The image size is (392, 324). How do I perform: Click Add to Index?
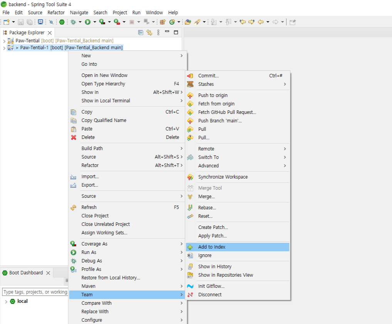coord(237,247)
